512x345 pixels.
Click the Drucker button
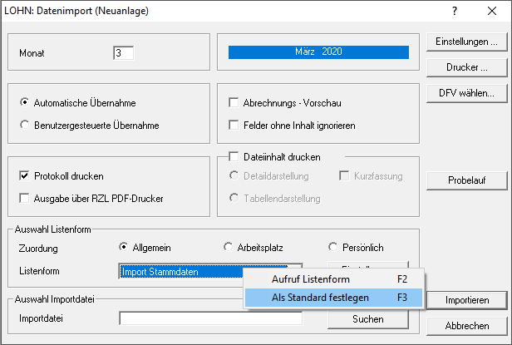(x=466, y=67)
